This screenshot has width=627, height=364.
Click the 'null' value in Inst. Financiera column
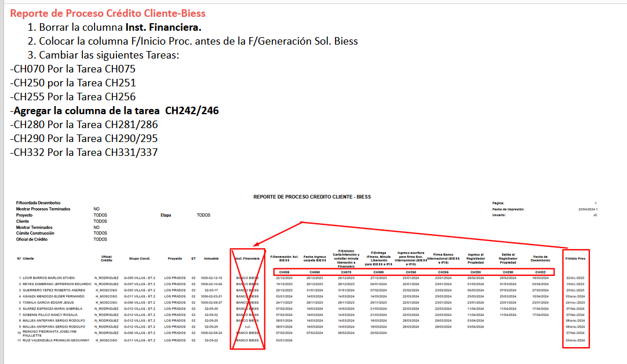(247, 327)
